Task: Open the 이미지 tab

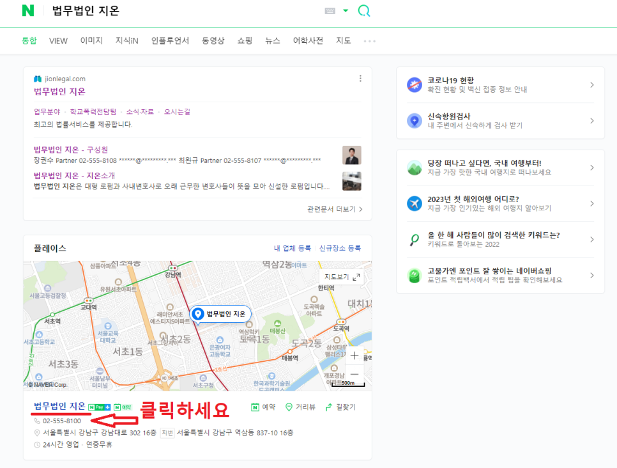Action: tap(91, 40)
